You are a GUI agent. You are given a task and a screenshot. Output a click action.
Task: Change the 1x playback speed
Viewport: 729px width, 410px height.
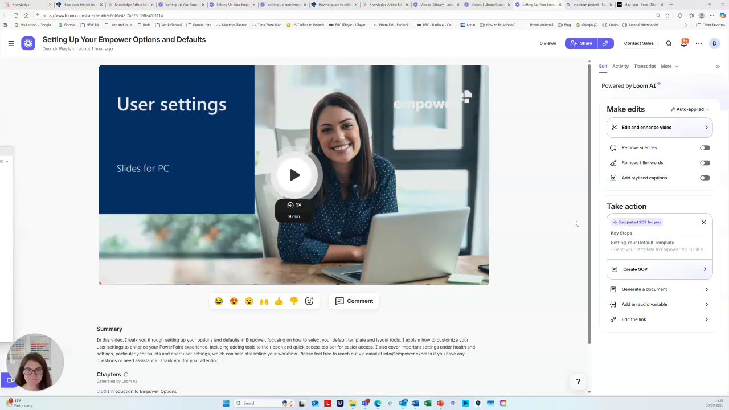click(x=294, y=205)
